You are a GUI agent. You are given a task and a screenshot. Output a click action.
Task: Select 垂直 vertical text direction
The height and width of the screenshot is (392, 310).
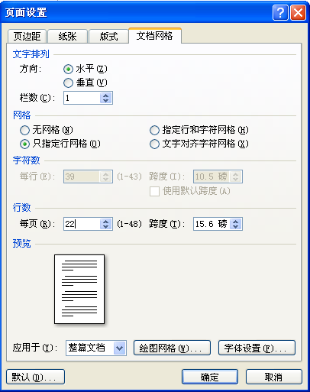pyautogui.click(x=68, y=83)
